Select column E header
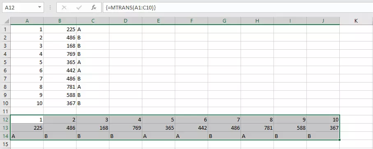 158,21
